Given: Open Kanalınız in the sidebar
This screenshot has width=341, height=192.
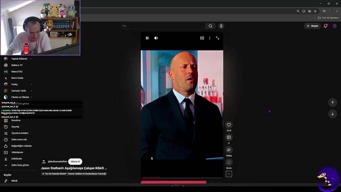Looking at the screenshot, I should pos(16,120).
